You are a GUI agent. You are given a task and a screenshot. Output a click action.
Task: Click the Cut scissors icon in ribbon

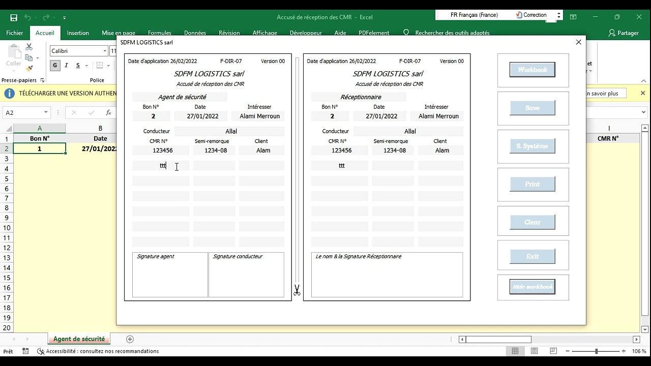[x=29, y=47]
